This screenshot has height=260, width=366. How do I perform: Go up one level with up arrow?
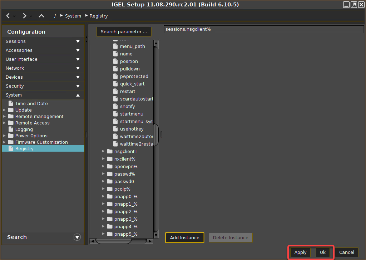point(41,16)
